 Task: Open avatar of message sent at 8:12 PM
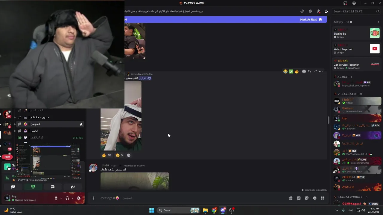(x=93, y=168)
